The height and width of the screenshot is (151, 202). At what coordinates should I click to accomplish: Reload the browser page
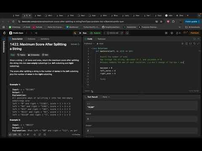pyautogui.click(x=13, y=21)
